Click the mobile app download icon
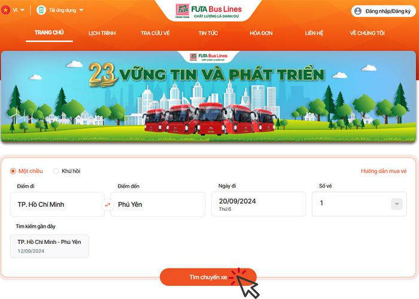Viewport: 419px width, 299px height. 41,10
